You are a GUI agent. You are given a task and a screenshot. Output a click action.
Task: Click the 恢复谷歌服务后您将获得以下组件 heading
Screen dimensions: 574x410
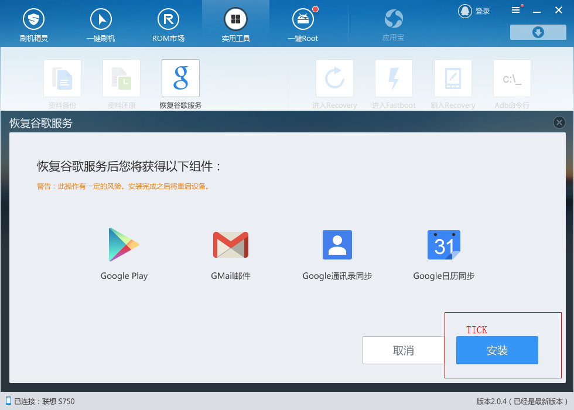click(129, 166)
